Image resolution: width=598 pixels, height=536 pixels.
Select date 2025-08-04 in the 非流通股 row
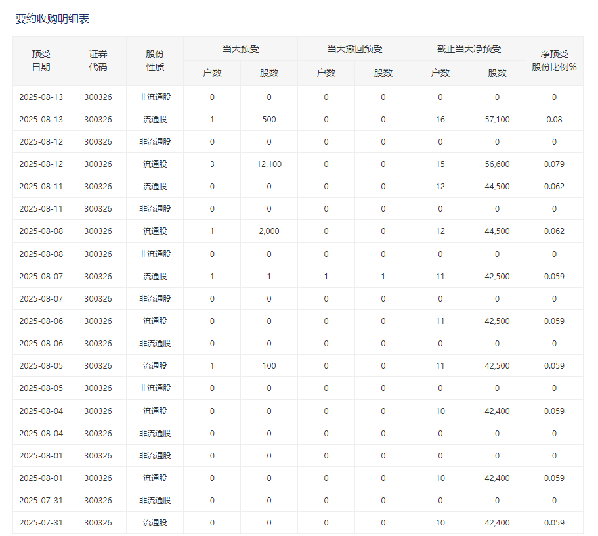pyautogui.click(x=41, y=434)
